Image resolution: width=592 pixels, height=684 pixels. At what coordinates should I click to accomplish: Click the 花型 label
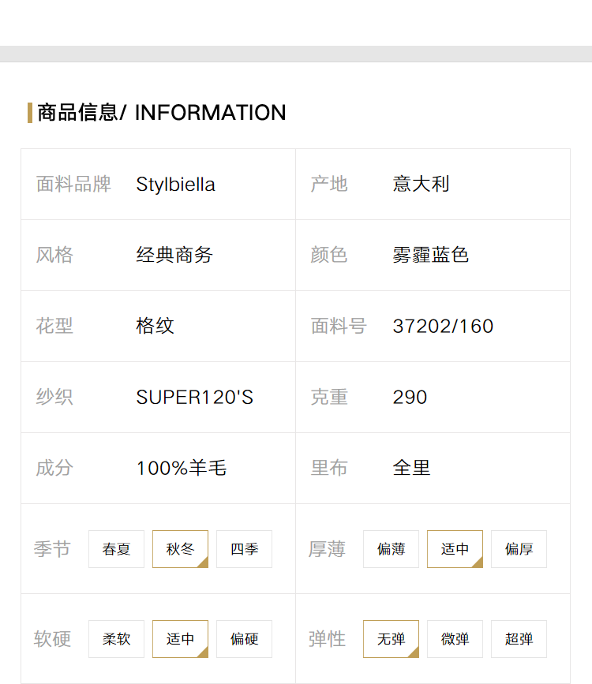point(54,326)
